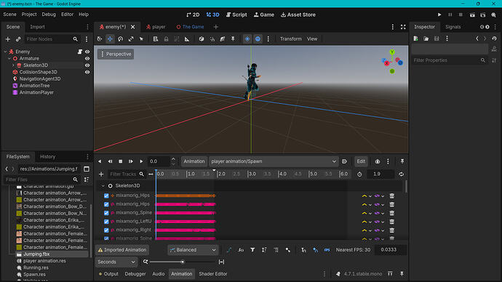Toggle bezier curve editor icon
The image size is (502, 282).
coord(229,250)
